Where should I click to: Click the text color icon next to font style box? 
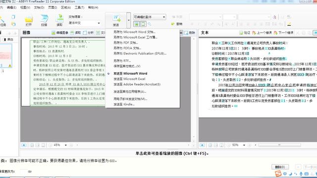pos(274,17)
